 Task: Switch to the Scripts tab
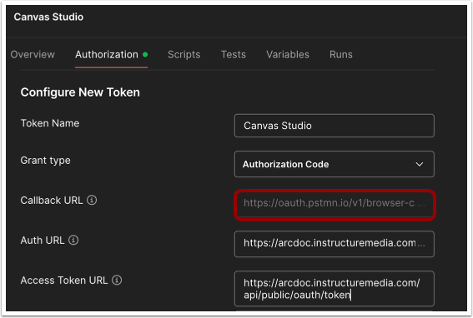[184, 54]
